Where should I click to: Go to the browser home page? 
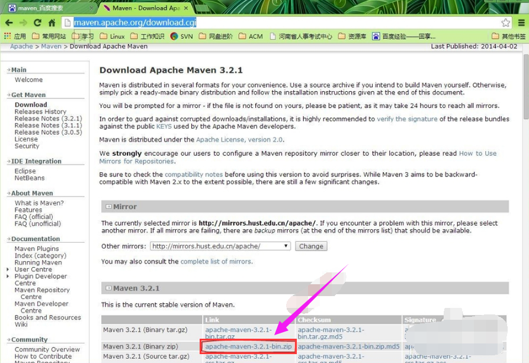52,23
